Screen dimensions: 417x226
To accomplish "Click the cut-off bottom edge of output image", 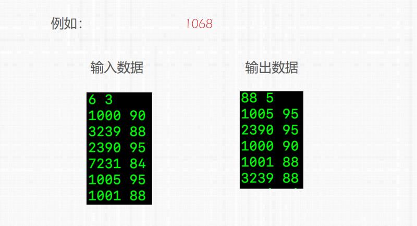I will [x=271, y=187].
